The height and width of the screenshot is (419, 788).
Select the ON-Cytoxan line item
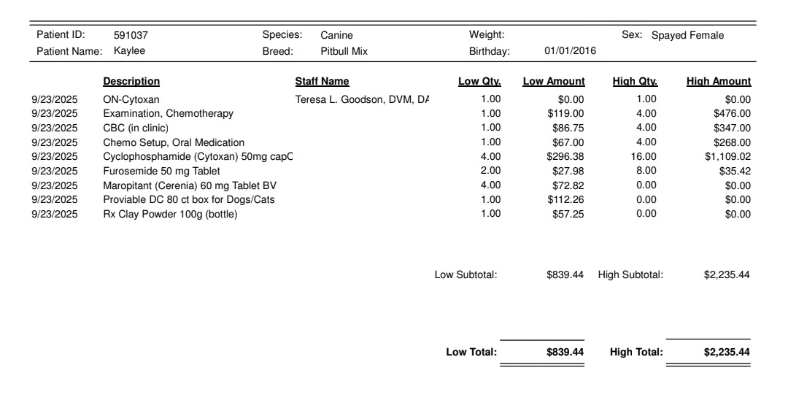point(131,99)
